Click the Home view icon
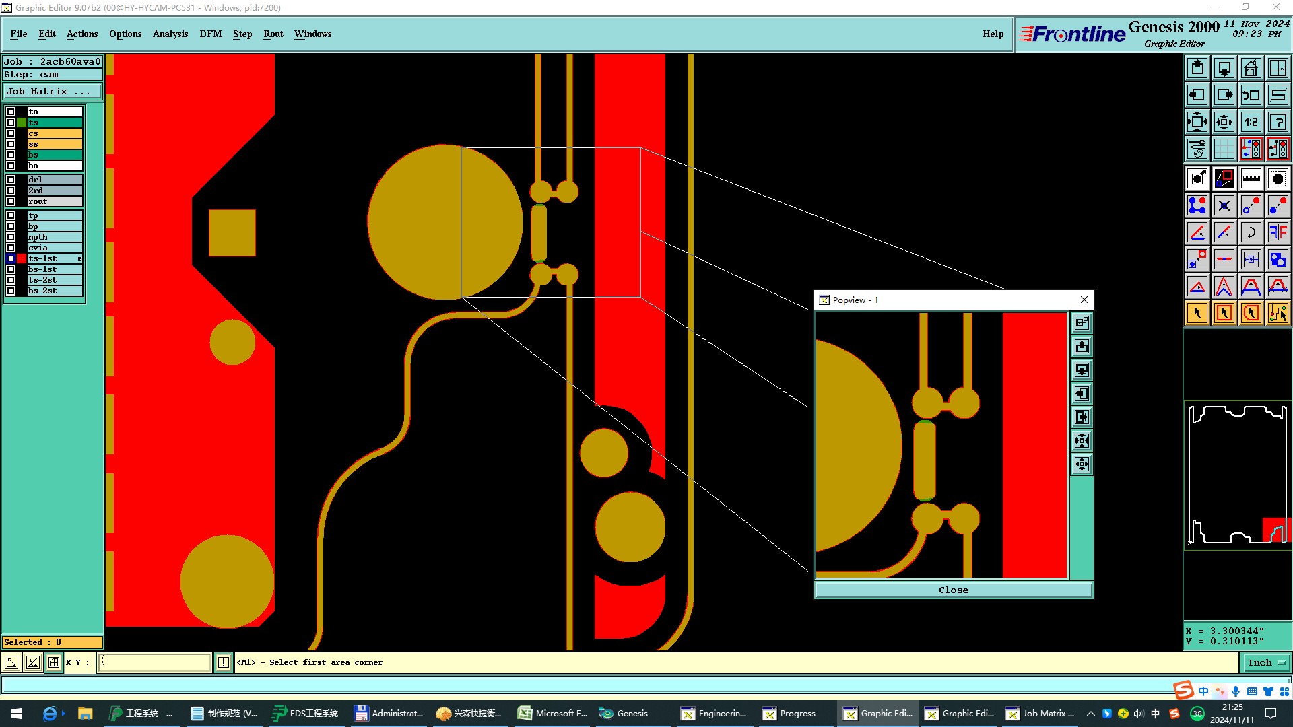The image size is (1293, 727). [1251, 68]
